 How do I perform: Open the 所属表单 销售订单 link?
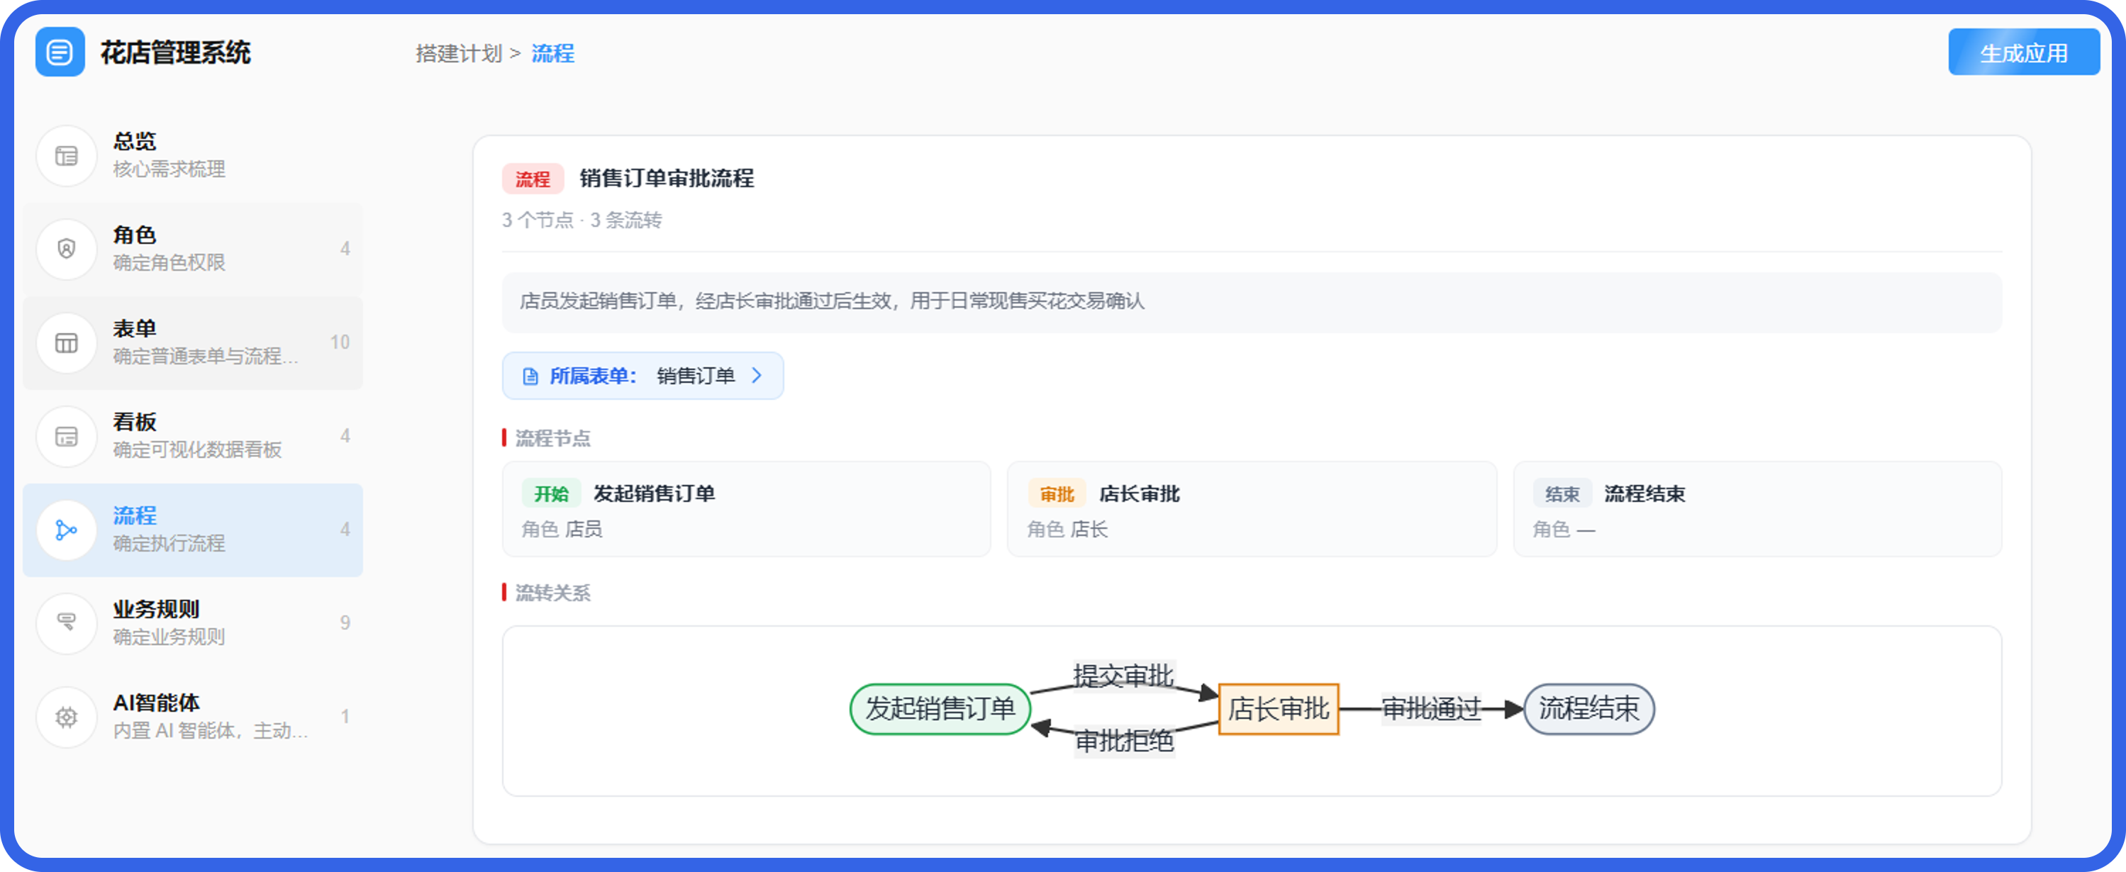643,376
